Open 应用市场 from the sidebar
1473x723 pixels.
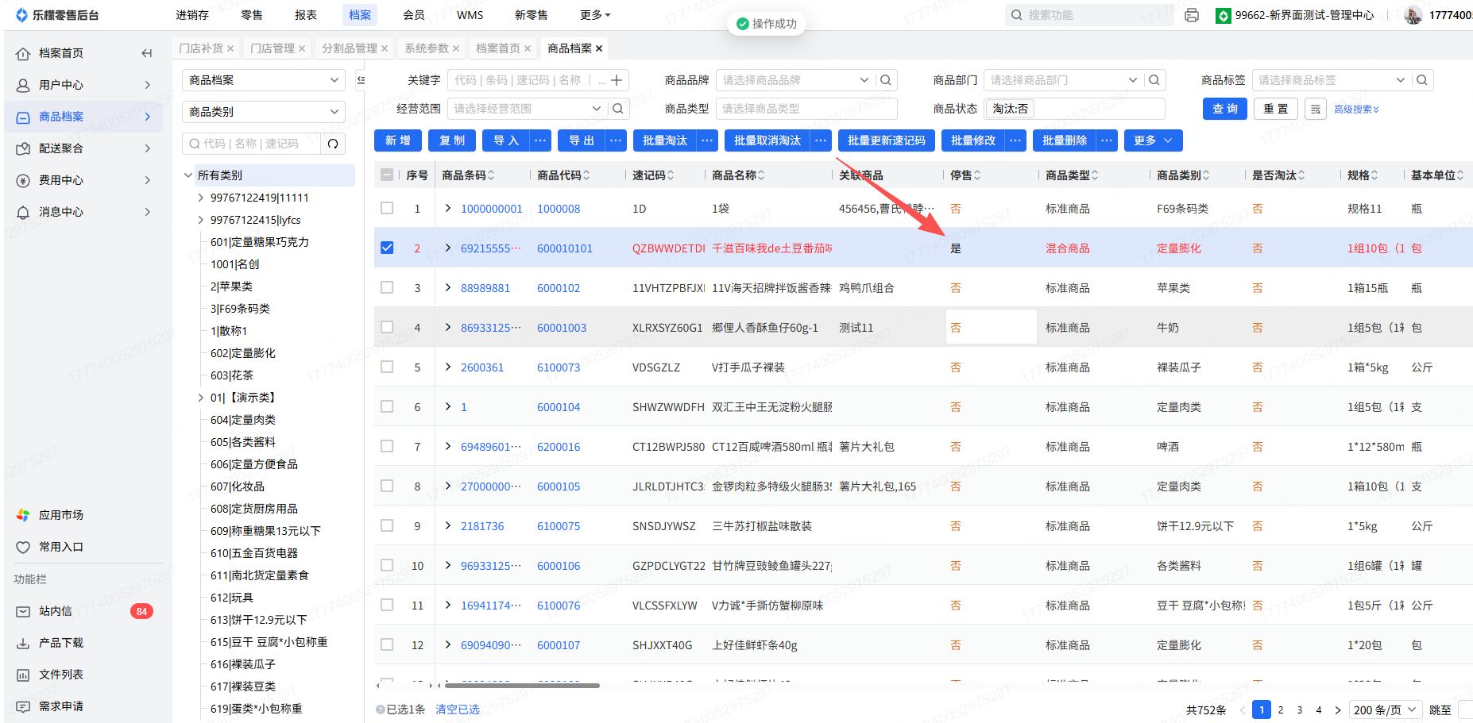click(x=60, y=515)
